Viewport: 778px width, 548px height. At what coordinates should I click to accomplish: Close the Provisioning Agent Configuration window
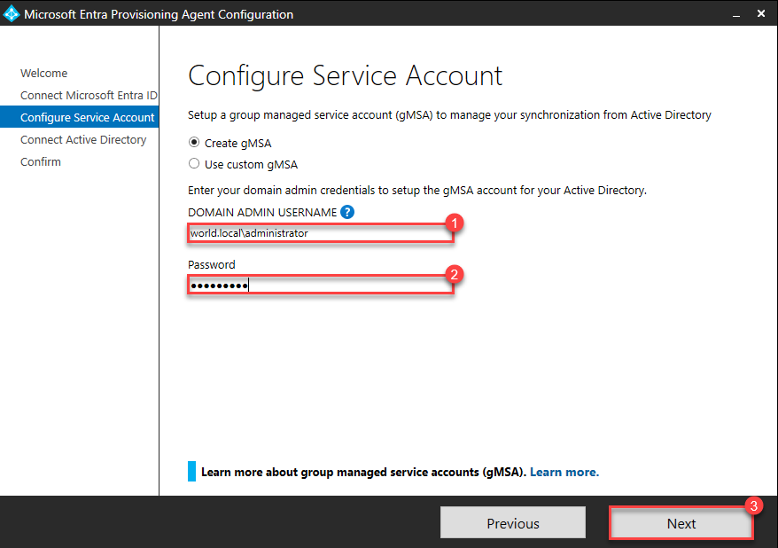click(761, 14)
